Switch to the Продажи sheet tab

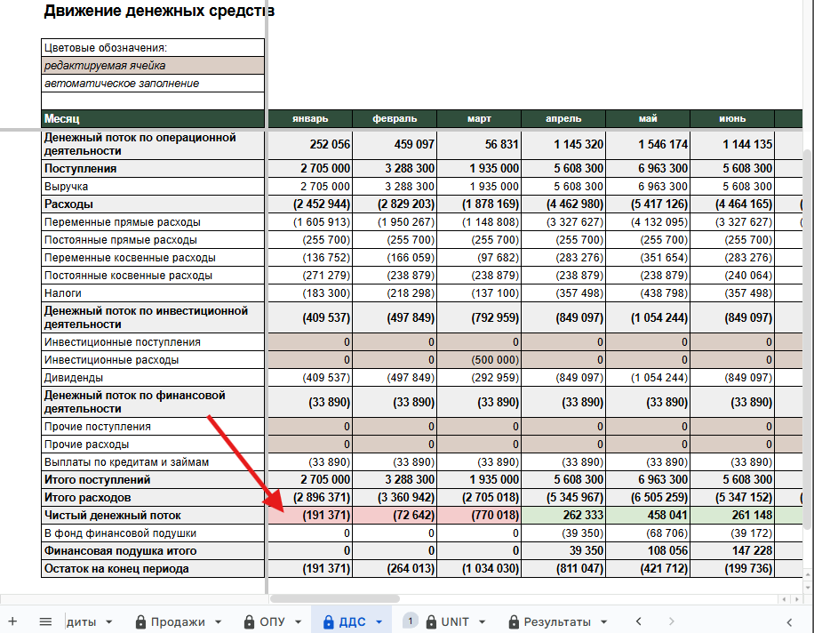178,621
